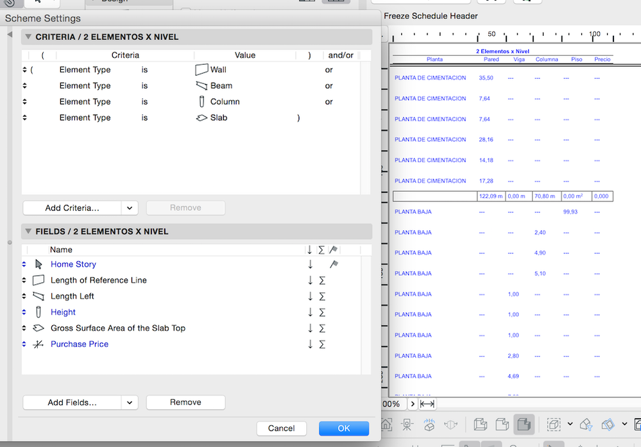Collapse the FIELDS / 2 ELEMENTOS X NIVEL panel
Image resolution: width=641 pixels, height=447 pixels.
click(x=28, y=232)
